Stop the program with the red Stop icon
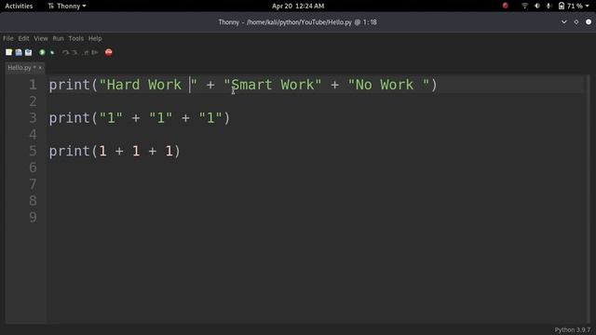The width and height of the screenshot is (596, 335). (x=109, y=52)
